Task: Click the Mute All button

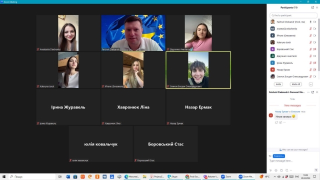Action: tap(295, 84)
